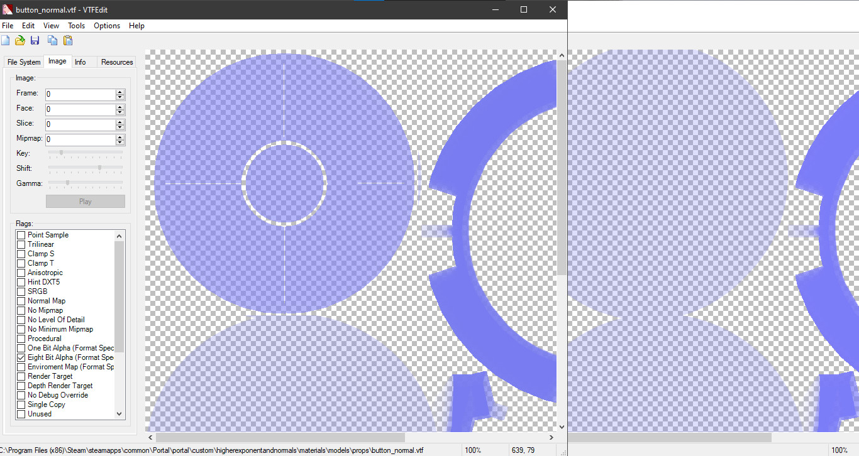The height and width of the screenshot is (456, 859).
Task: Click the disabled Play button
Action: tap(85, 201)
